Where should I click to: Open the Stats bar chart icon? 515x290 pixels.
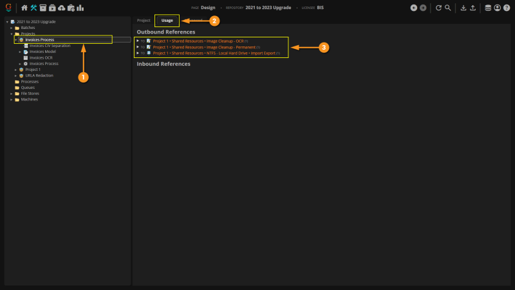[x=80, y=8]
